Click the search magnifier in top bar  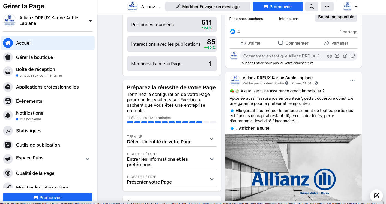tap(312, 7)
